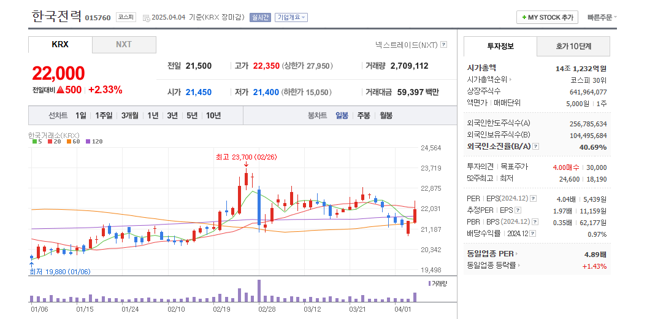Click the 한국거래소(KRX) chart label

tap(53, 135)
